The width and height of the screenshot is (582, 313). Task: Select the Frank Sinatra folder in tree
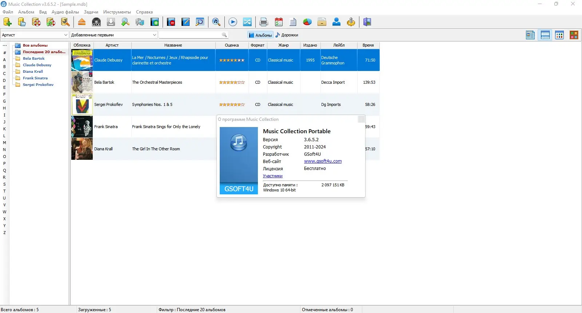pyautogui.click(x=35, y=78)
